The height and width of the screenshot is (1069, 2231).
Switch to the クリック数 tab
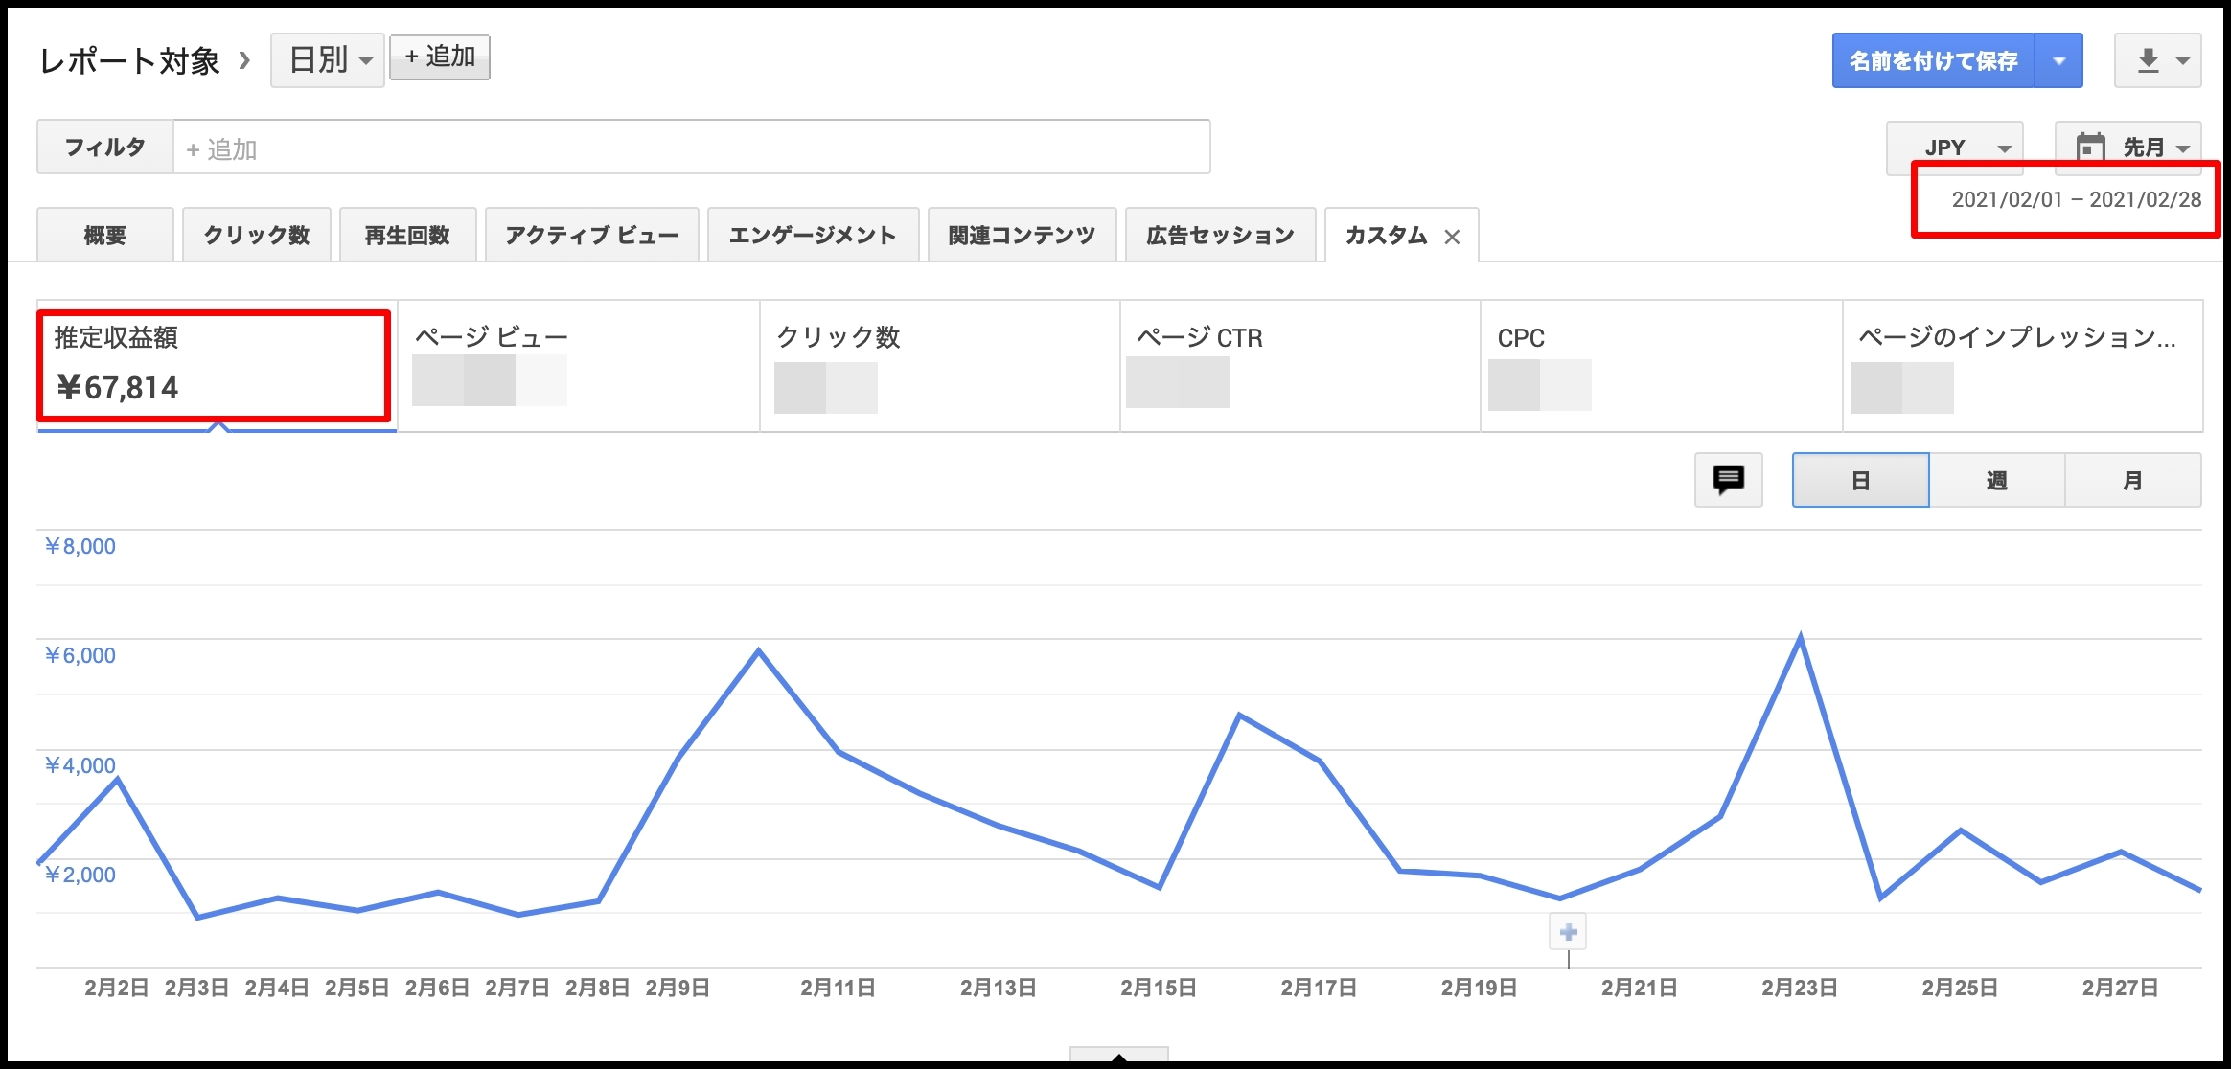[257, 235]
